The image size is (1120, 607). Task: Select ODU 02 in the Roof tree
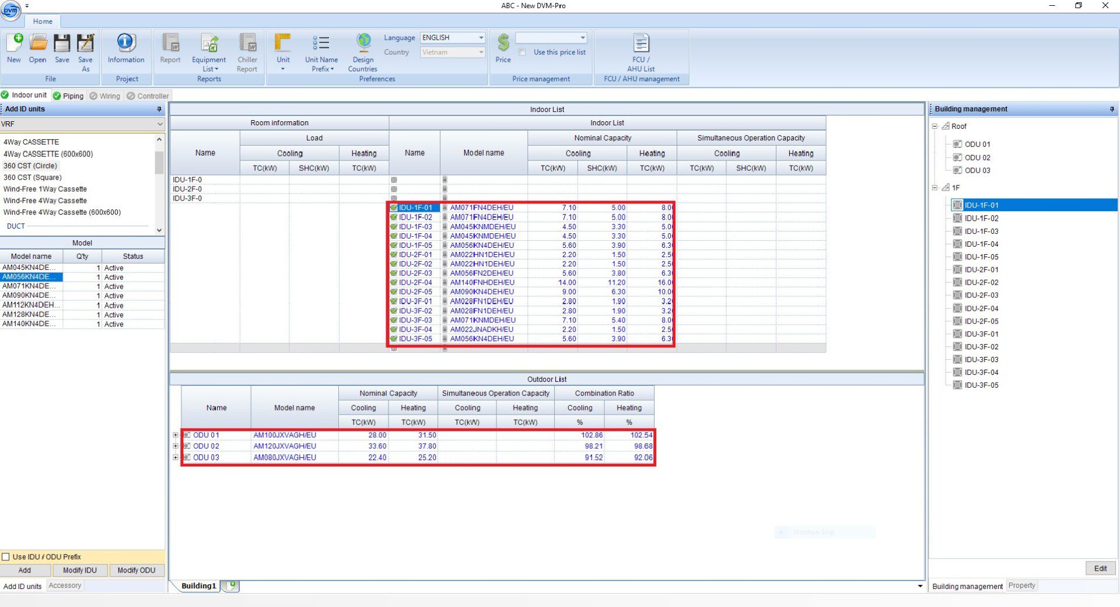coord(977,157)
